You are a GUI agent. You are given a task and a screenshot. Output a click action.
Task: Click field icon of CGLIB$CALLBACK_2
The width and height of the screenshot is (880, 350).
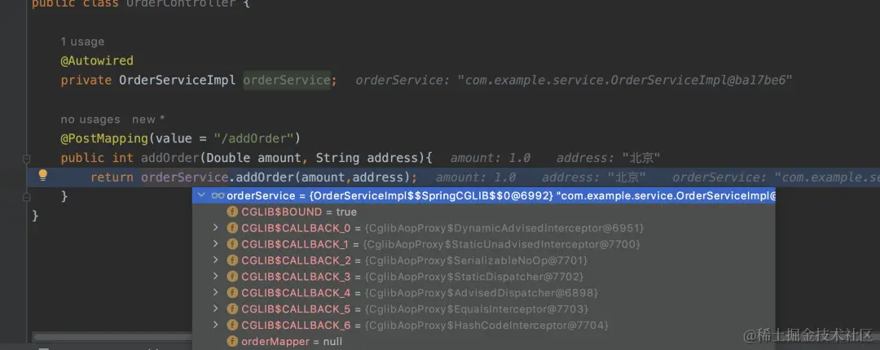point(232,260)
